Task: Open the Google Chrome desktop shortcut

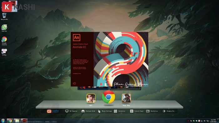Action: 4,41
